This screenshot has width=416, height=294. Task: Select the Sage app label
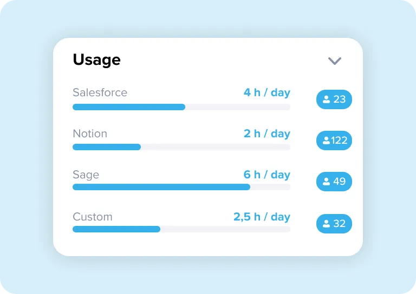pyautogui.click(x=86, y=175)
